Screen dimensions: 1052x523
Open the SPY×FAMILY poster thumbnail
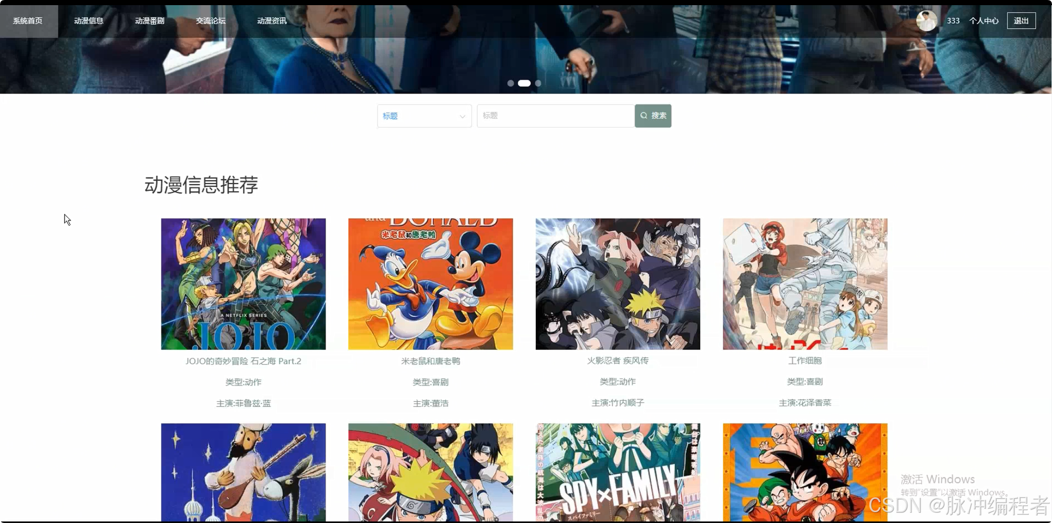coord(618,473)
